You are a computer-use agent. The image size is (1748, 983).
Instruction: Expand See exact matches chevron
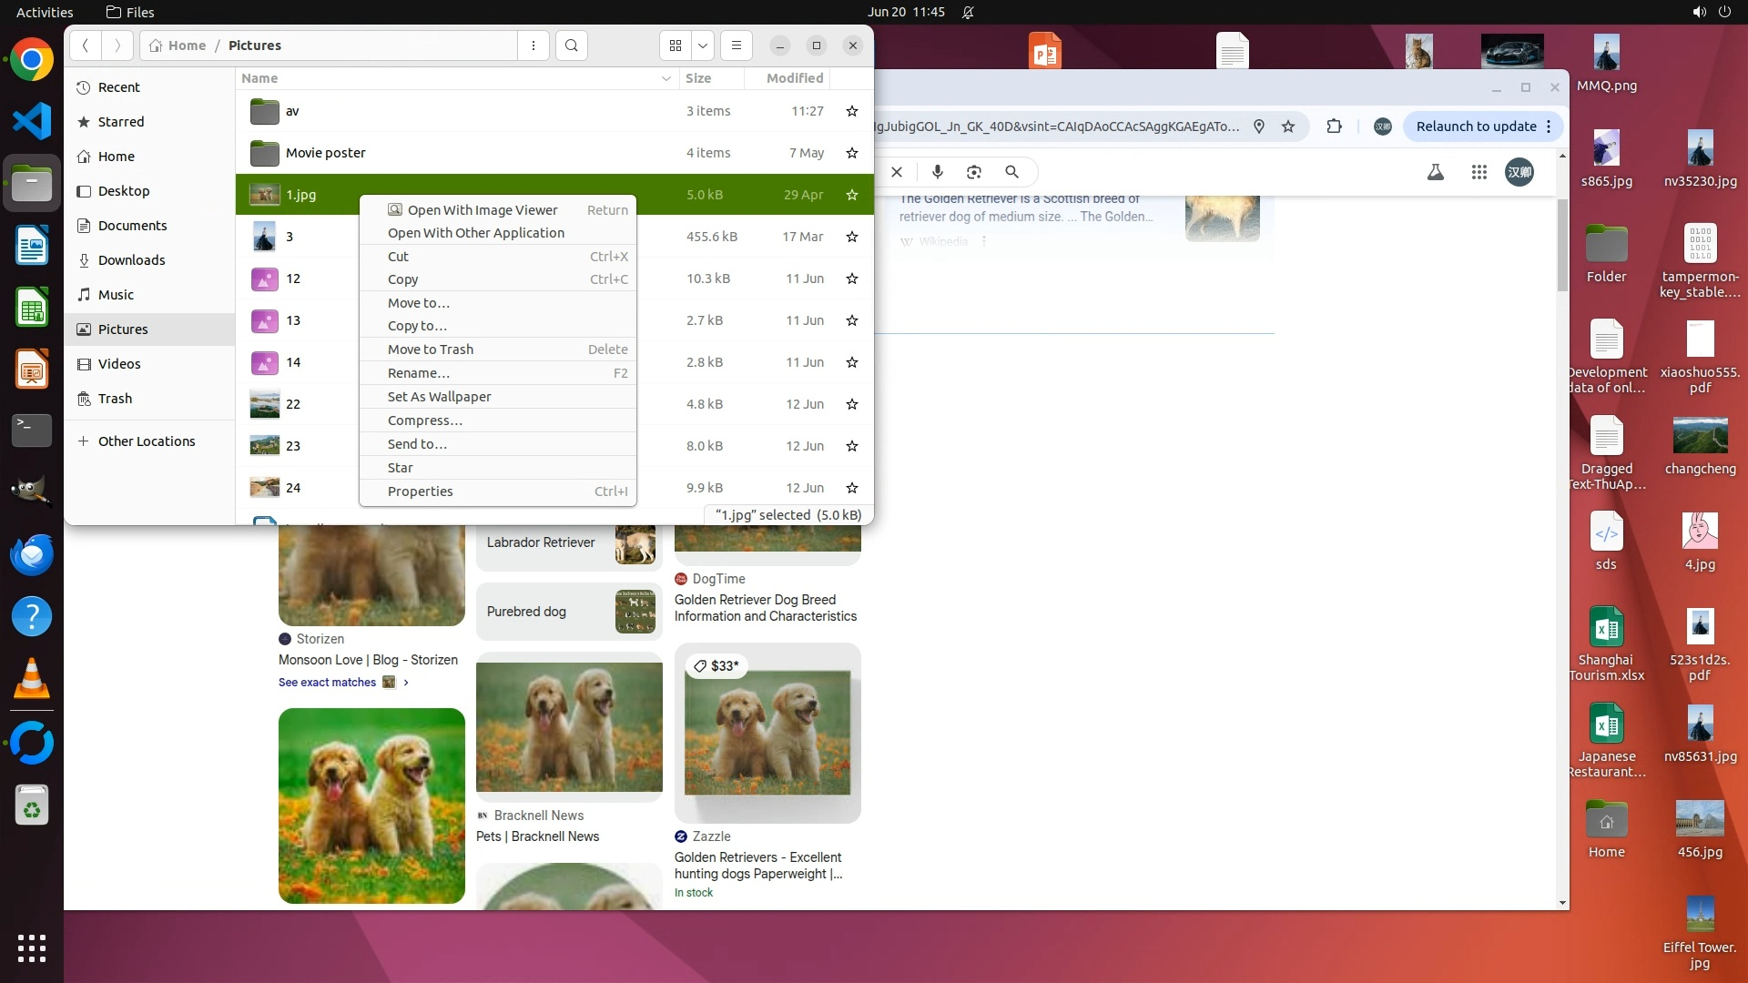(x=406, y=683)
